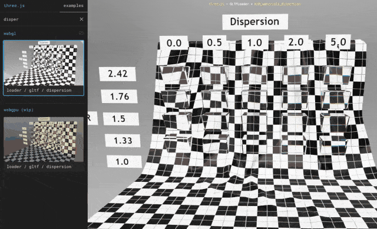Image resolution: width=377 pixels, height=229 pixels.
Task: Switch to the examples tab
Action: click(x=73, y=5)
